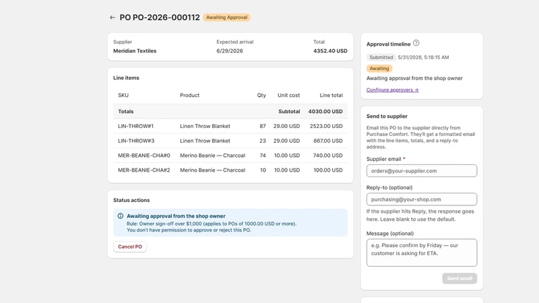The width and height of the screenshot is (539, 303).
Task: Click the Send email button
Action: (x=459, y=278)
